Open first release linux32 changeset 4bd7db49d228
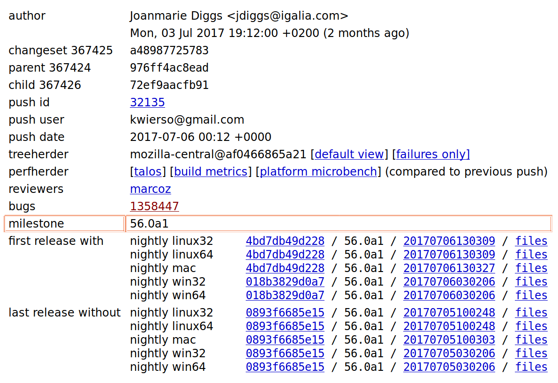 tap(285, 241)
